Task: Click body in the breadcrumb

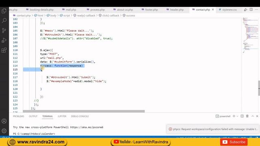Action: tap(53, 15)
